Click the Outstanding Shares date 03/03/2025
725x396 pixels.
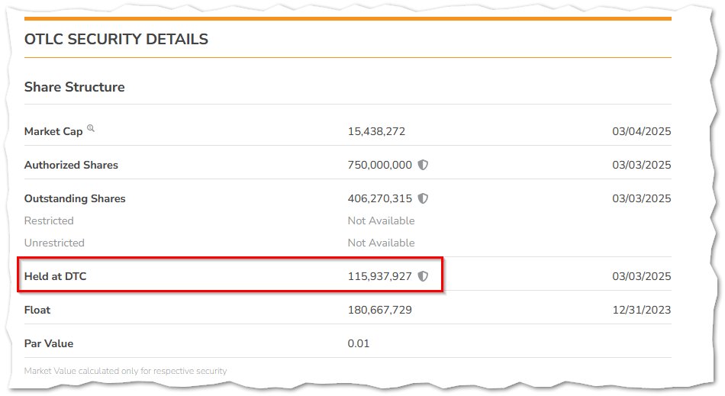[x=641, y=198]
